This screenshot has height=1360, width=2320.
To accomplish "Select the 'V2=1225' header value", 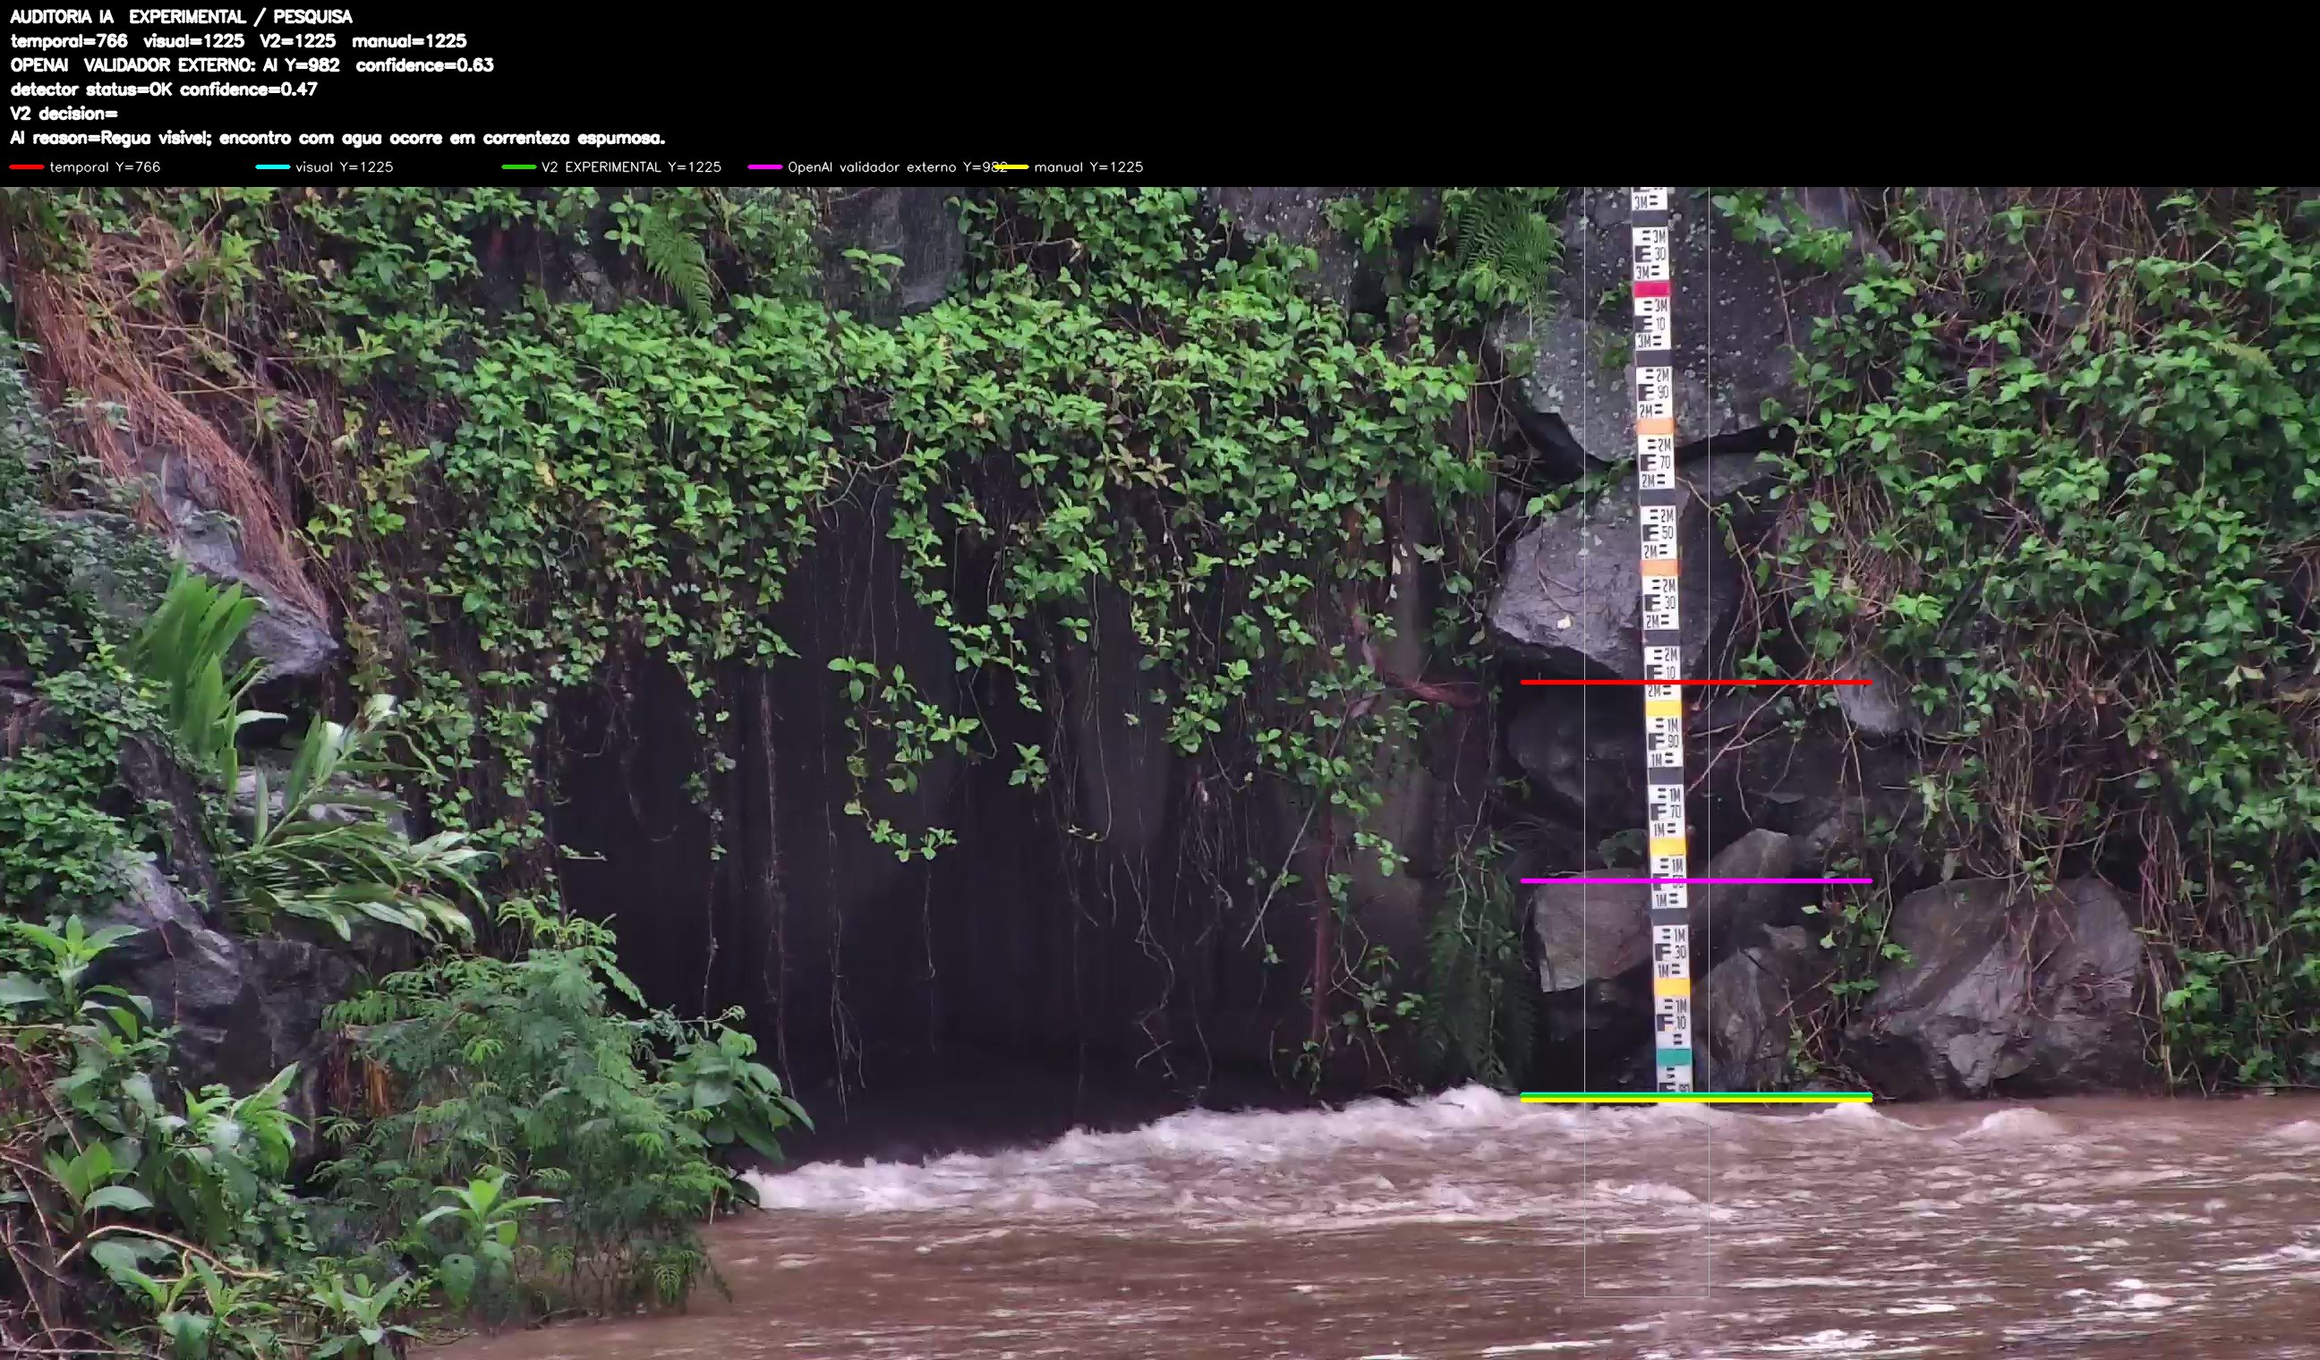I will (298, 40).
